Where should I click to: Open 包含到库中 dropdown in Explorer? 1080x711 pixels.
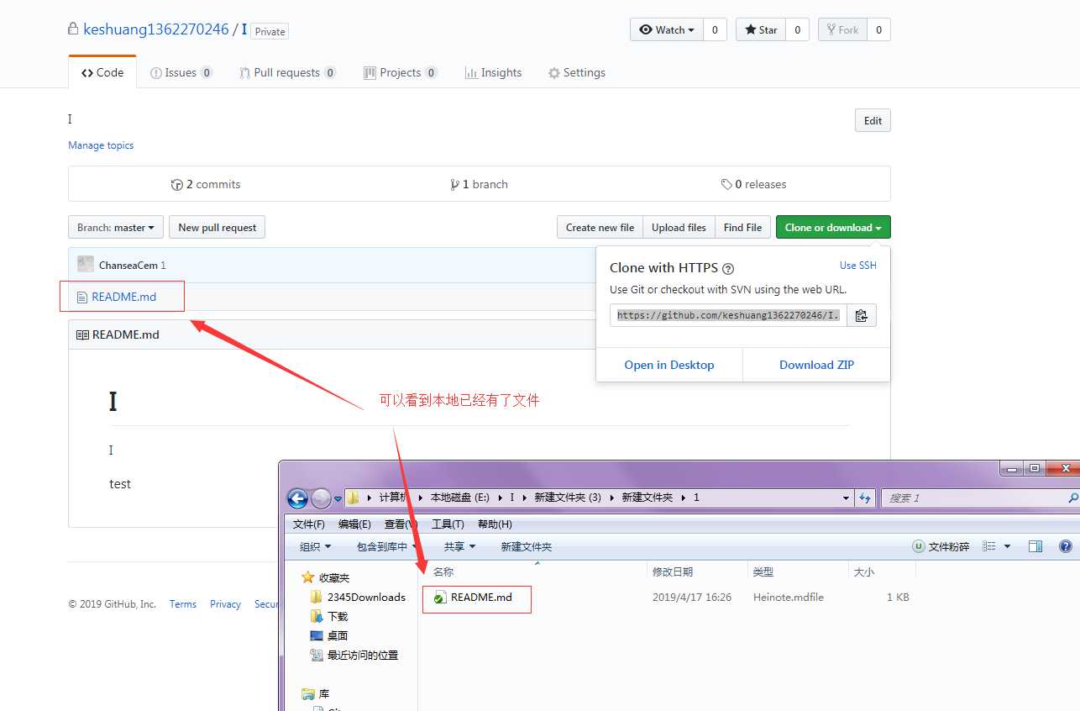pos(388,546)
